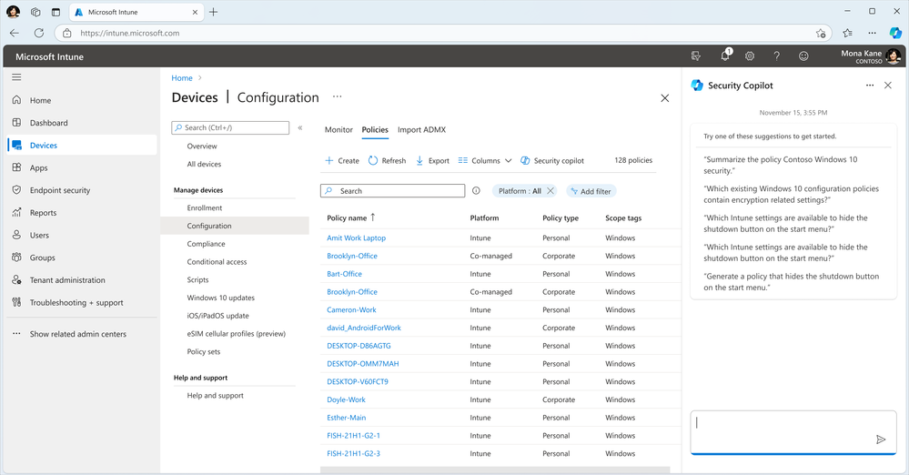909x475 pixels.
Task: Open new browser tab
Action: coord(213,12)
